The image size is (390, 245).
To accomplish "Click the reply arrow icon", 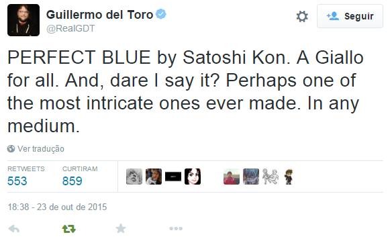I will pyautogui.click(x=14, y=229).
